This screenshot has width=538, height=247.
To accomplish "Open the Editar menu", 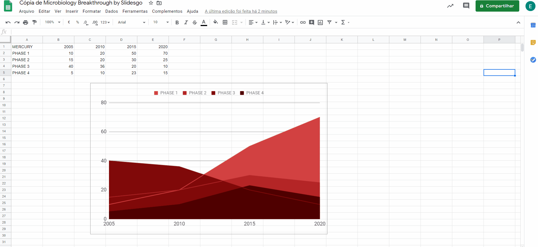I will tap(45, 11).
